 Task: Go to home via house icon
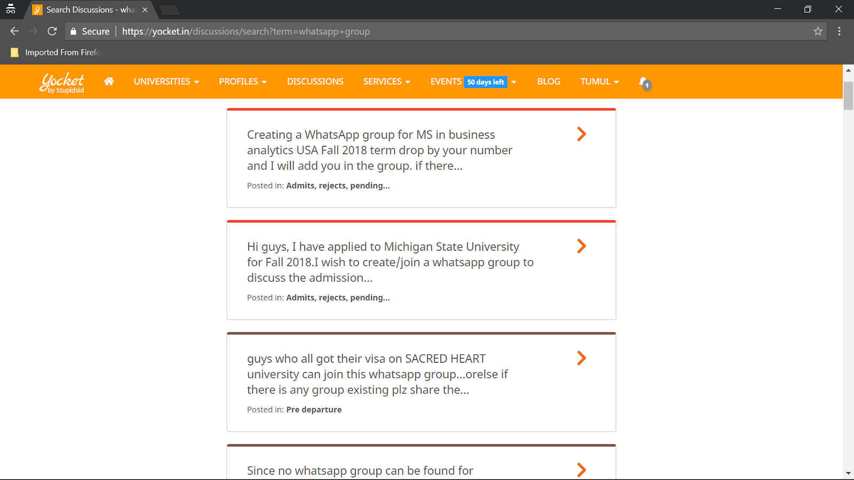point(109,81)
